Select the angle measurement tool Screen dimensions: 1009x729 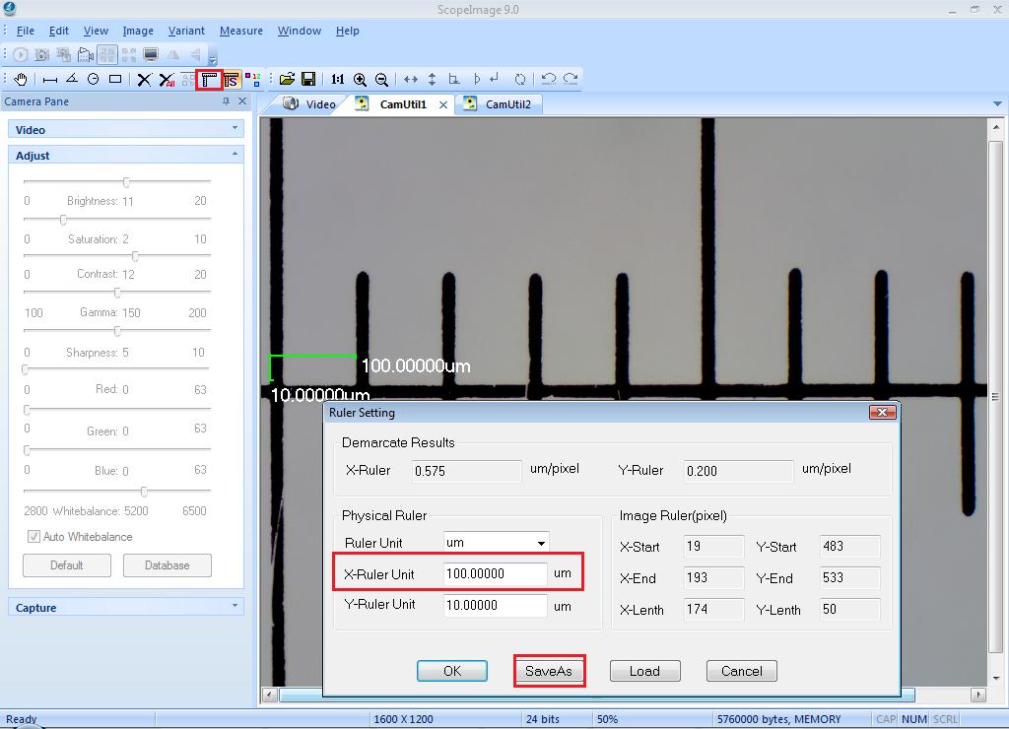click(72, 79)
